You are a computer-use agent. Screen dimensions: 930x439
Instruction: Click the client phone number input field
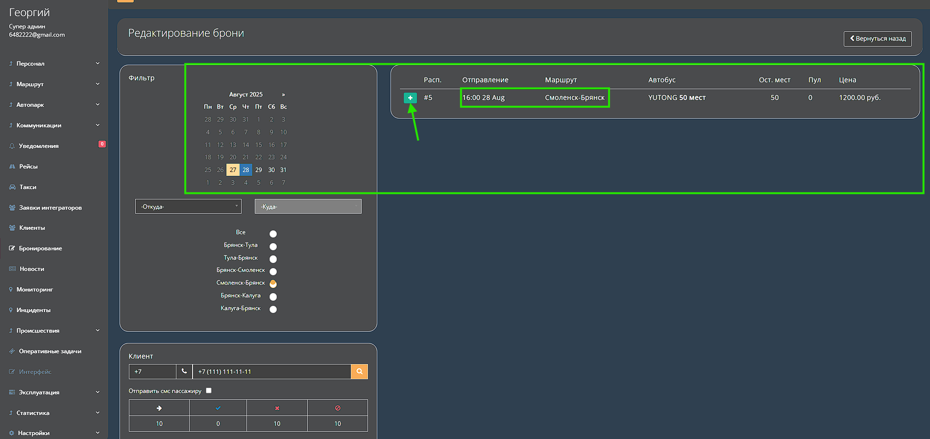[271, 372]
